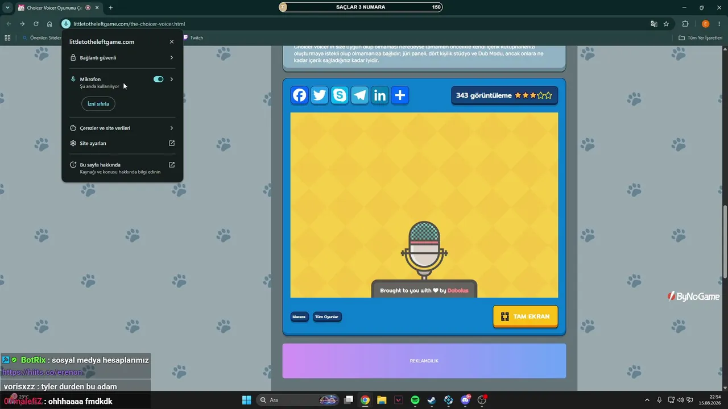Viewport: 728px width, 409px height.
Task: Open the Twitch bookmark
Action: 193,37
